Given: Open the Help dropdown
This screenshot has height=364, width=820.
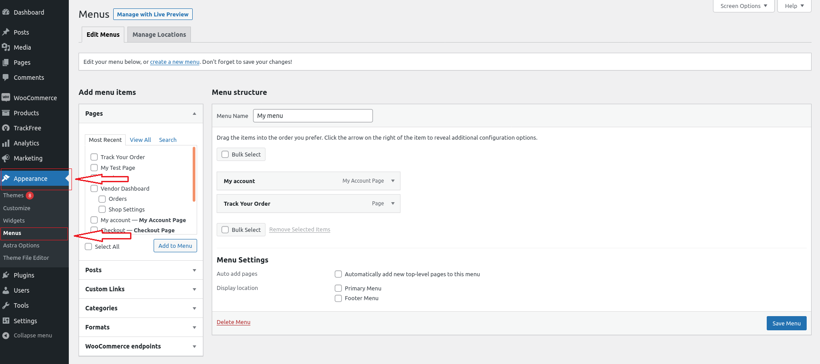Looking at the screenshot, I should (794, 6).
